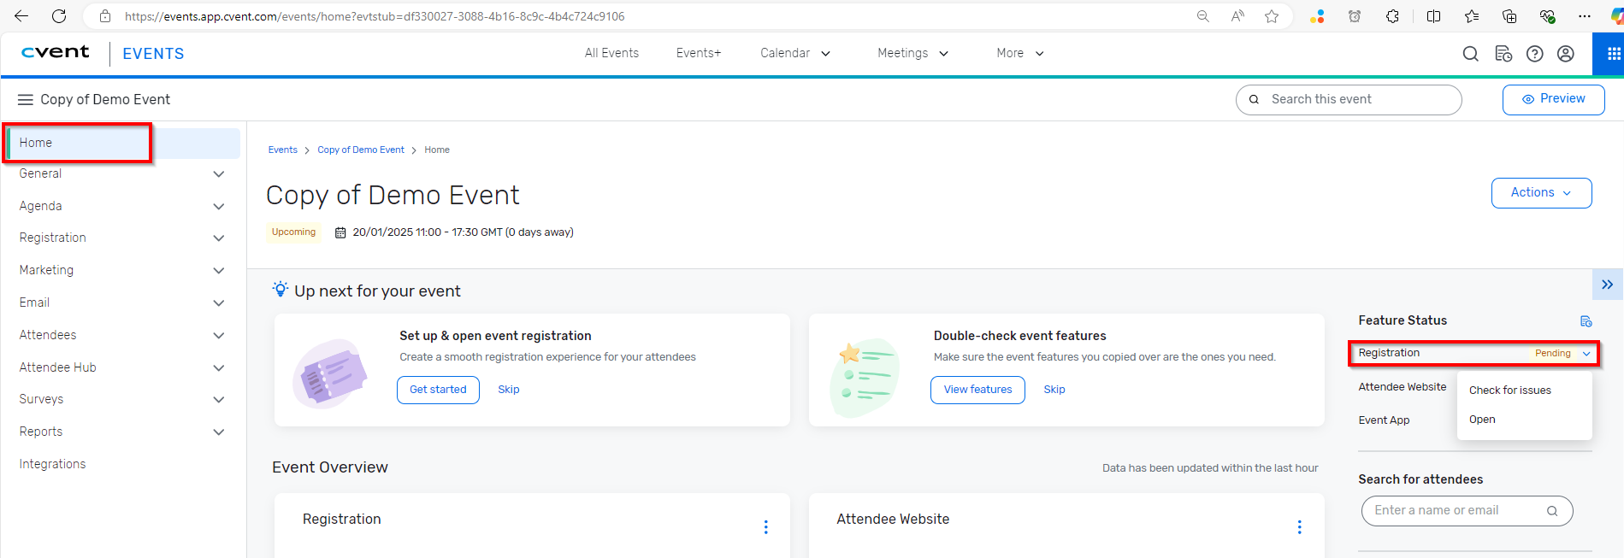This screenshot has height=558, width=1624.
Task: Click the site lock icon in address bar
Action: pos(105,16)
